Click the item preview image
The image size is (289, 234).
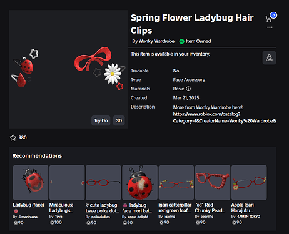tap(68, 69)
